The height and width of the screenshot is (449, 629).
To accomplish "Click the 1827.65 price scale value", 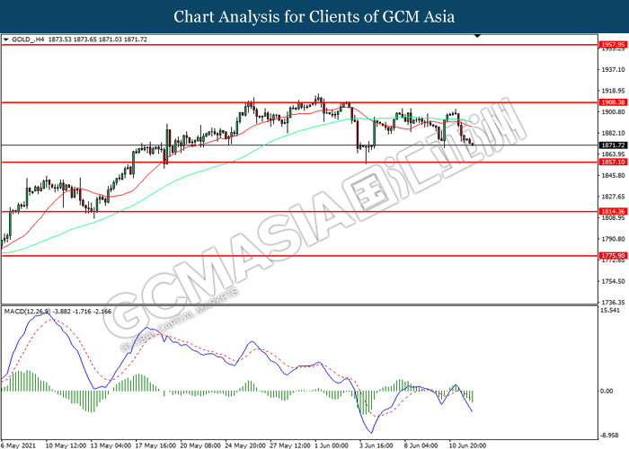I will (613, 197).
